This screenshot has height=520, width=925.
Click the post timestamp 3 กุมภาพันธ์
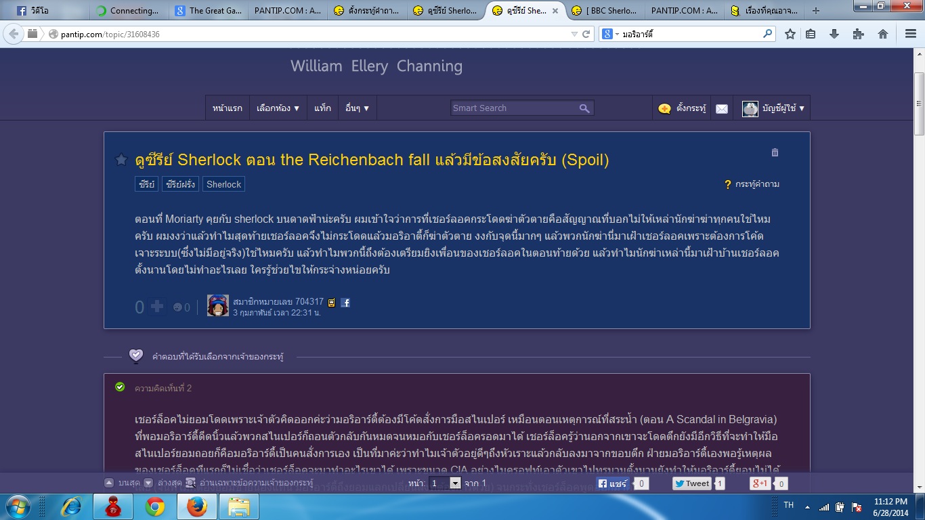click(277, 313)
